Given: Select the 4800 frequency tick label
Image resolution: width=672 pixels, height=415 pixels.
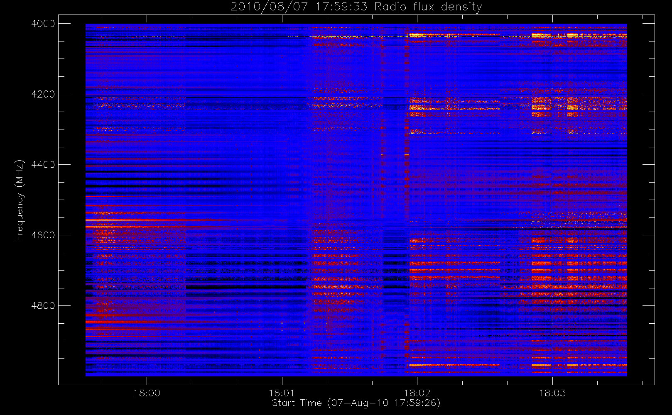Looking at the screenshot, I should [43, 306].
